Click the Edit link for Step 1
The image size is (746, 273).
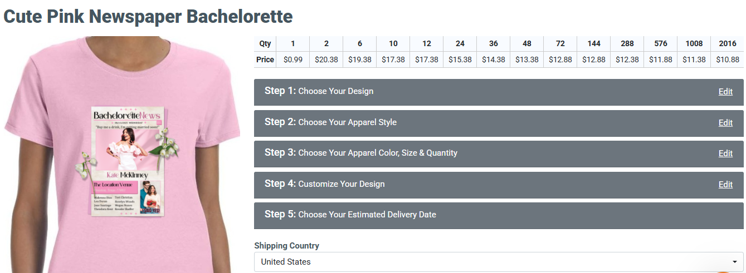(x=725, y=92)
